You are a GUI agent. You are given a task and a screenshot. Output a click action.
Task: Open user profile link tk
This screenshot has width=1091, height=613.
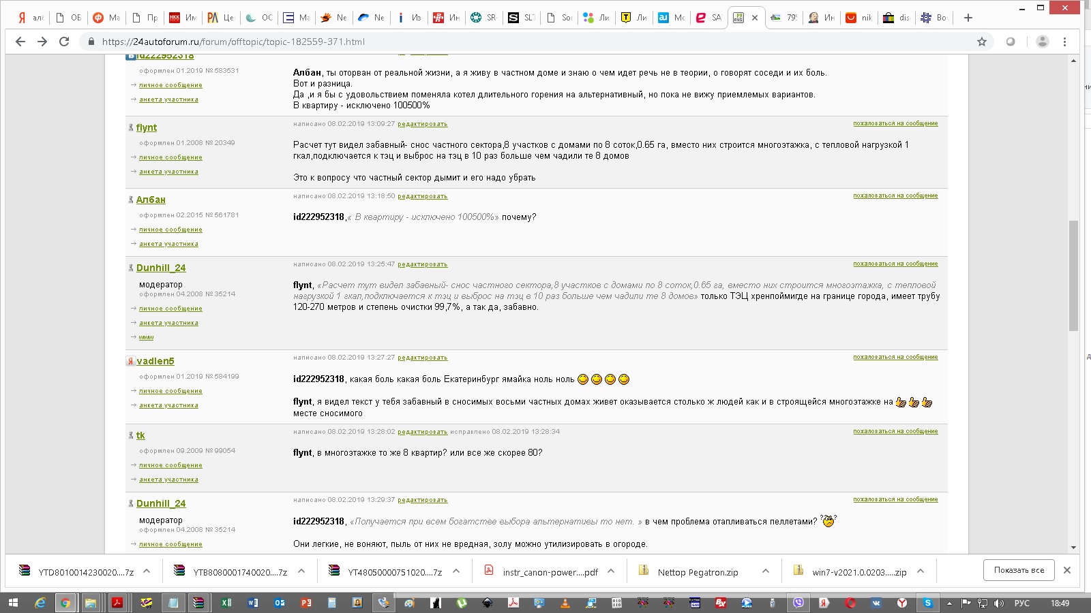point(140,435)
